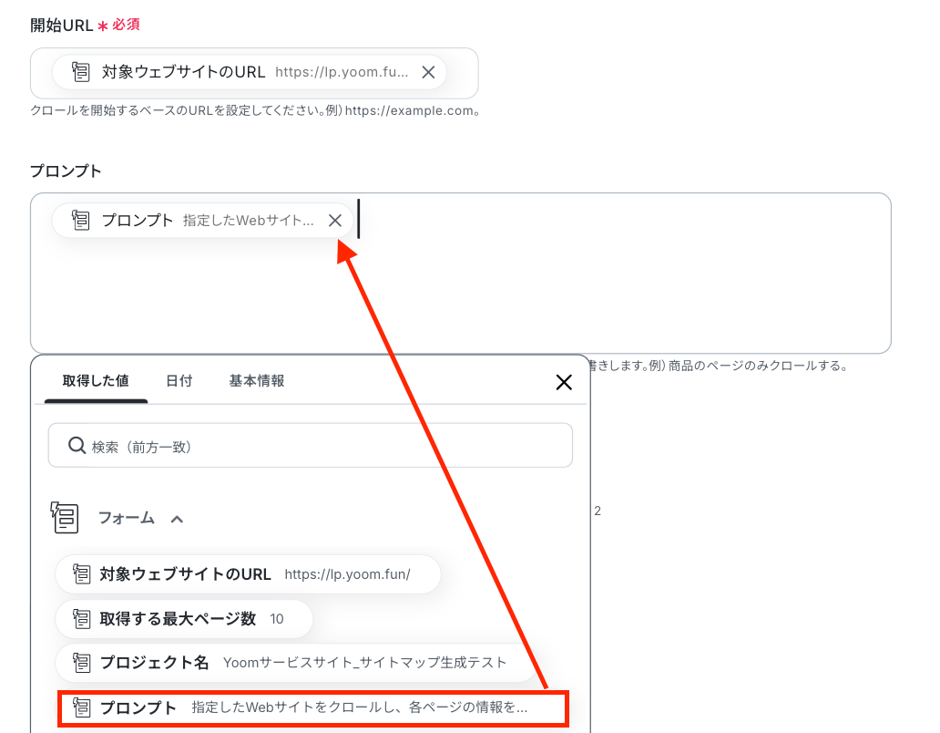Click the 対象ウェブサイトのURL chip in 開始URL field
Viewport: 940px width, 733px height.
pos(250,72)
